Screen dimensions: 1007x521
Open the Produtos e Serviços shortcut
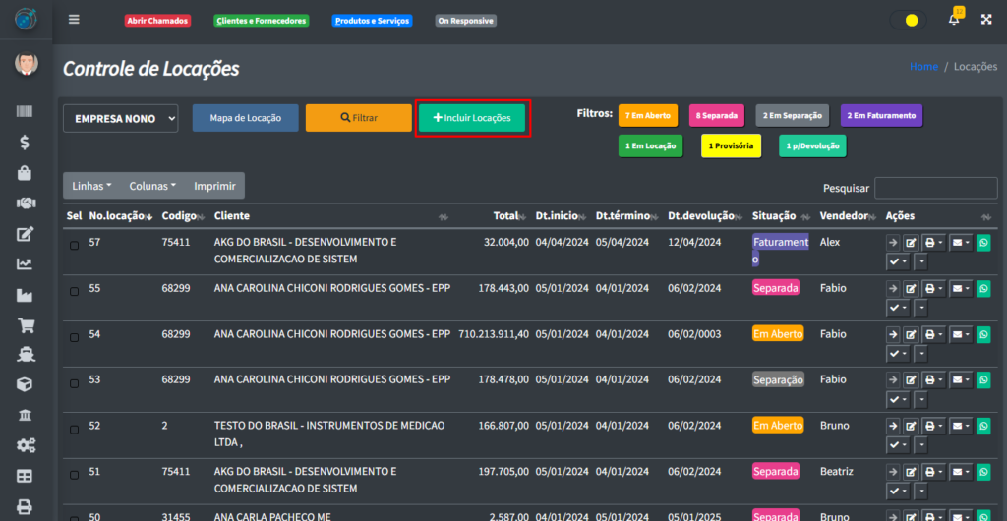371,21
